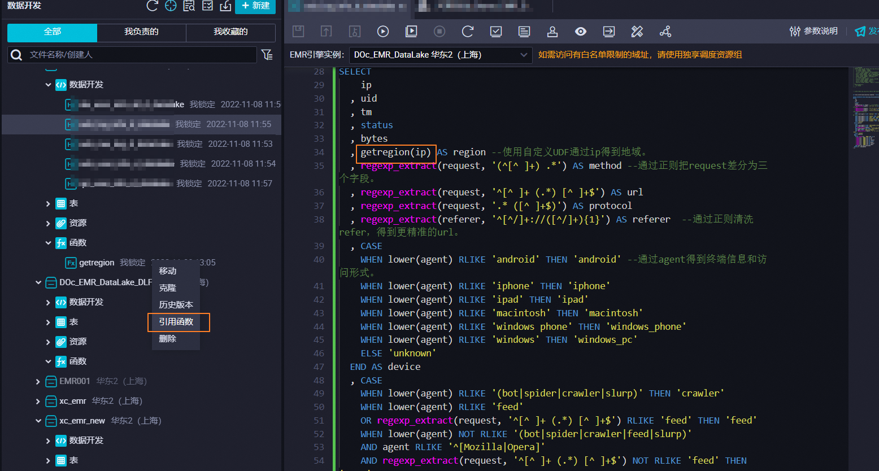Expand the xc_emr project node
879x471 pixels.
(x=38, y=401)
